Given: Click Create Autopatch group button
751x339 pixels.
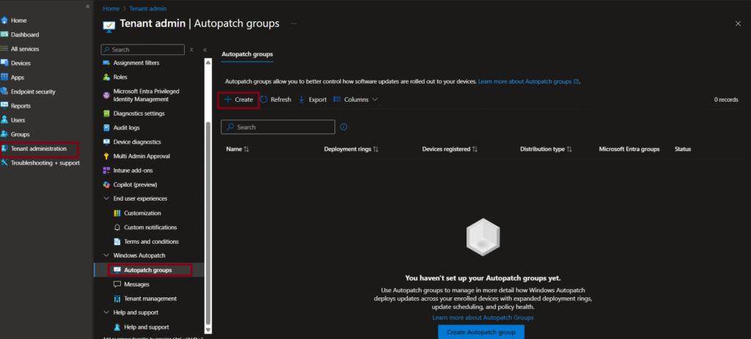Looking at the screenshot, I should point(481,332).
